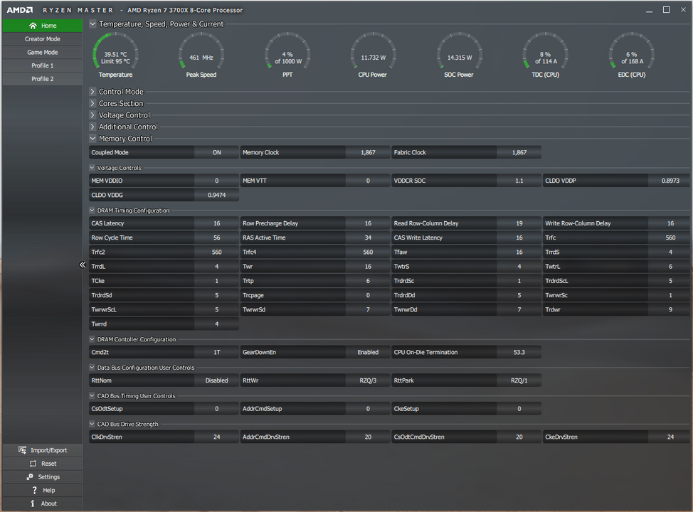The width and height of the screenshot is (693, 512).
Task: Click the Help question mark icon
Action: tap(34, 490)
